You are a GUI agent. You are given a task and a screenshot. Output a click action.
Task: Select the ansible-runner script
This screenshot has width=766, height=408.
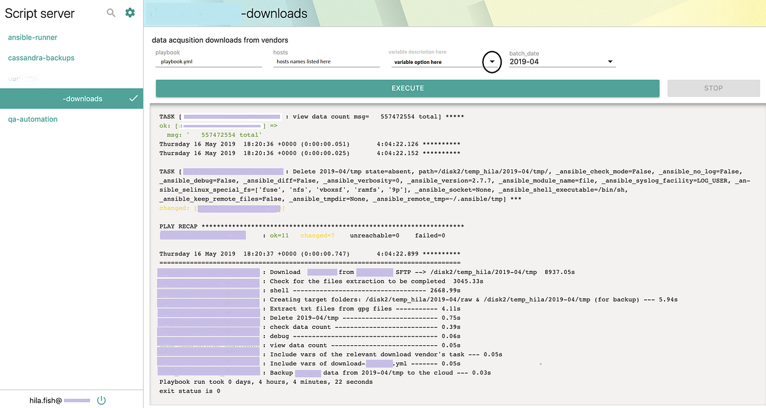pos(31,37)
